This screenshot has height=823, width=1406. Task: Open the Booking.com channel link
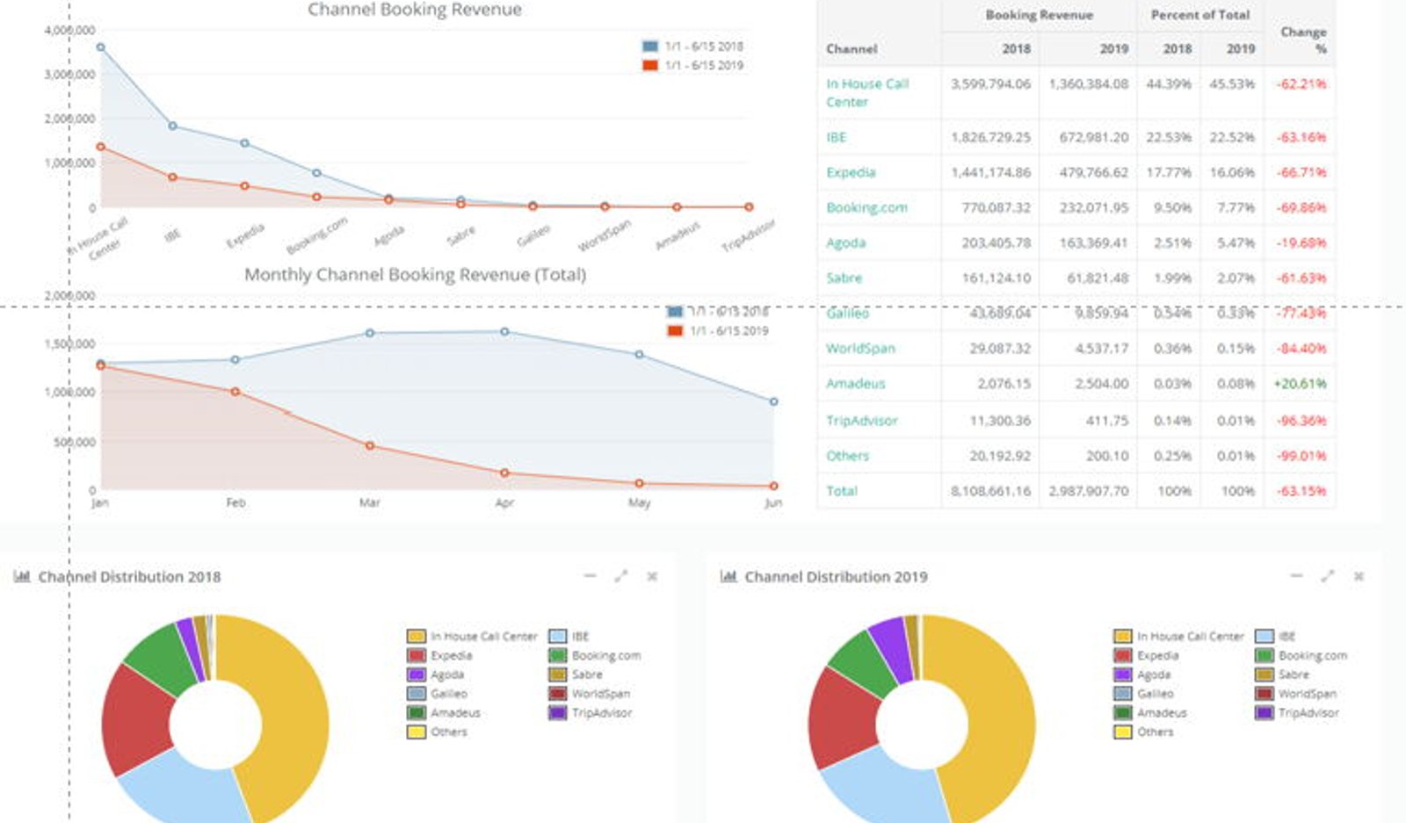[x=866, y=207]
